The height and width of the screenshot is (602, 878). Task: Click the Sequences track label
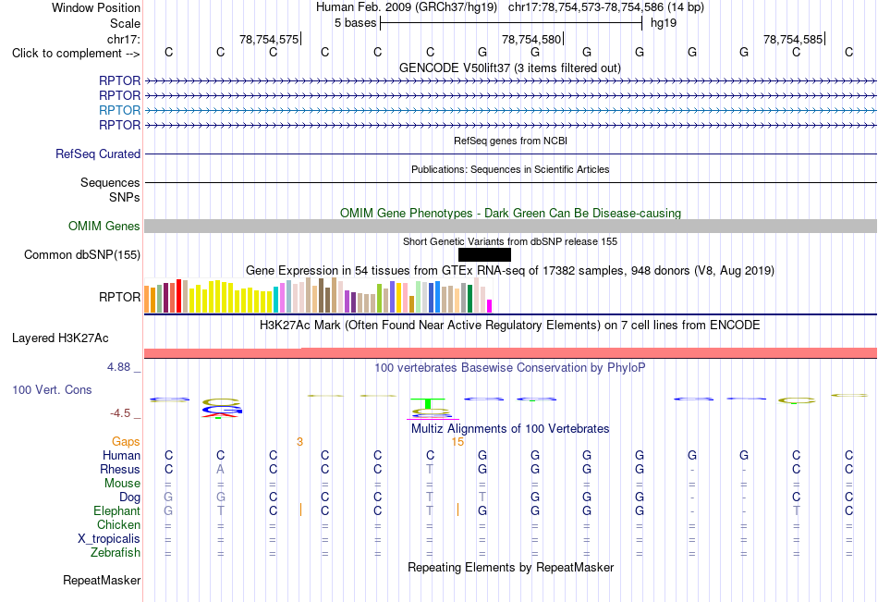tap(110, 183)
